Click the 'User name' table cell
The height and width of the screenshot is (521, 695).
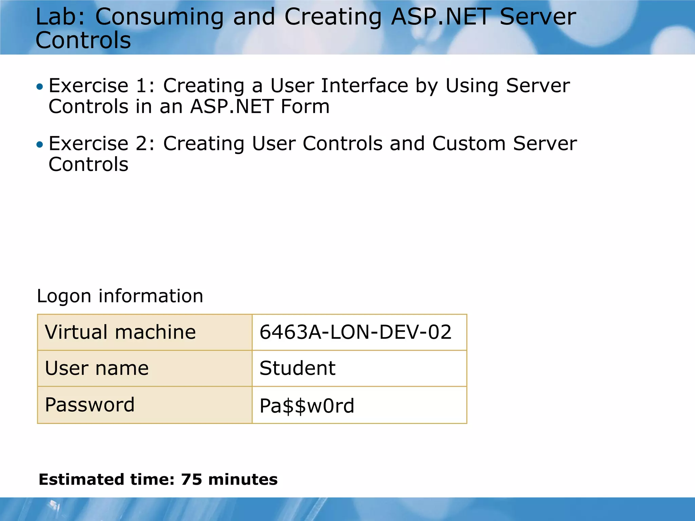(x=145, y=368)
